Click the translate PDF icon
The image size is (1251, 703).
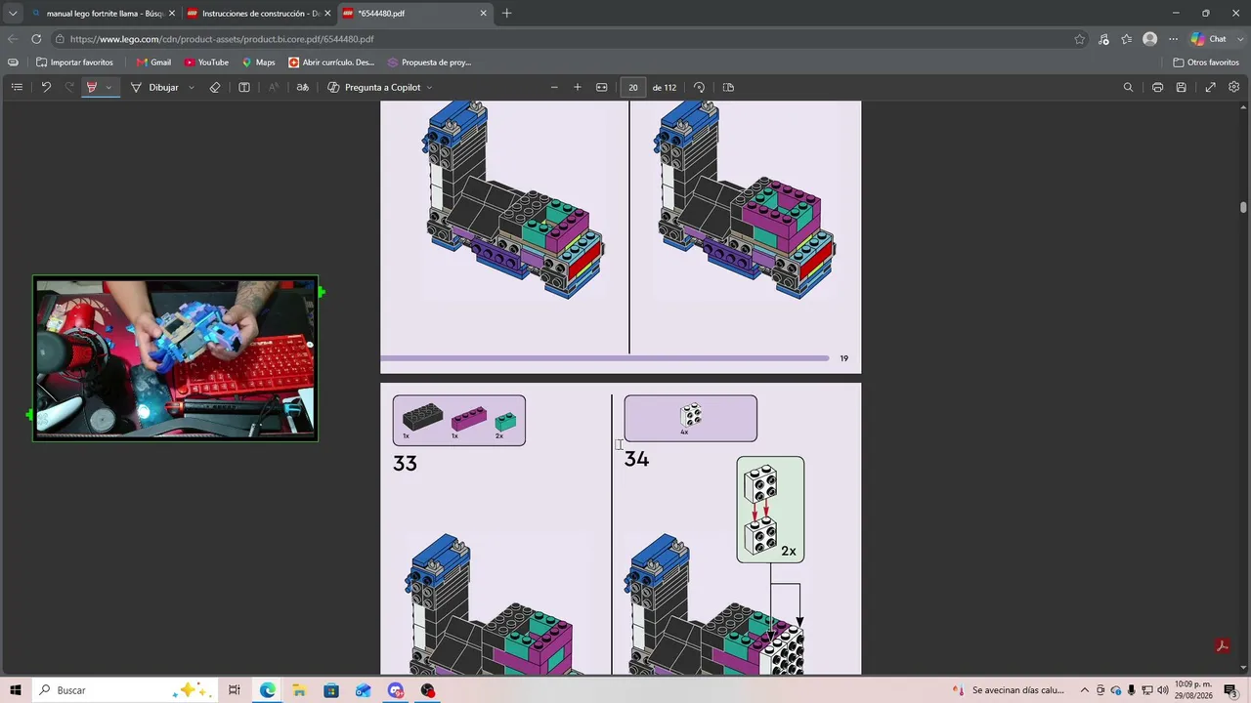coord(303,87)
